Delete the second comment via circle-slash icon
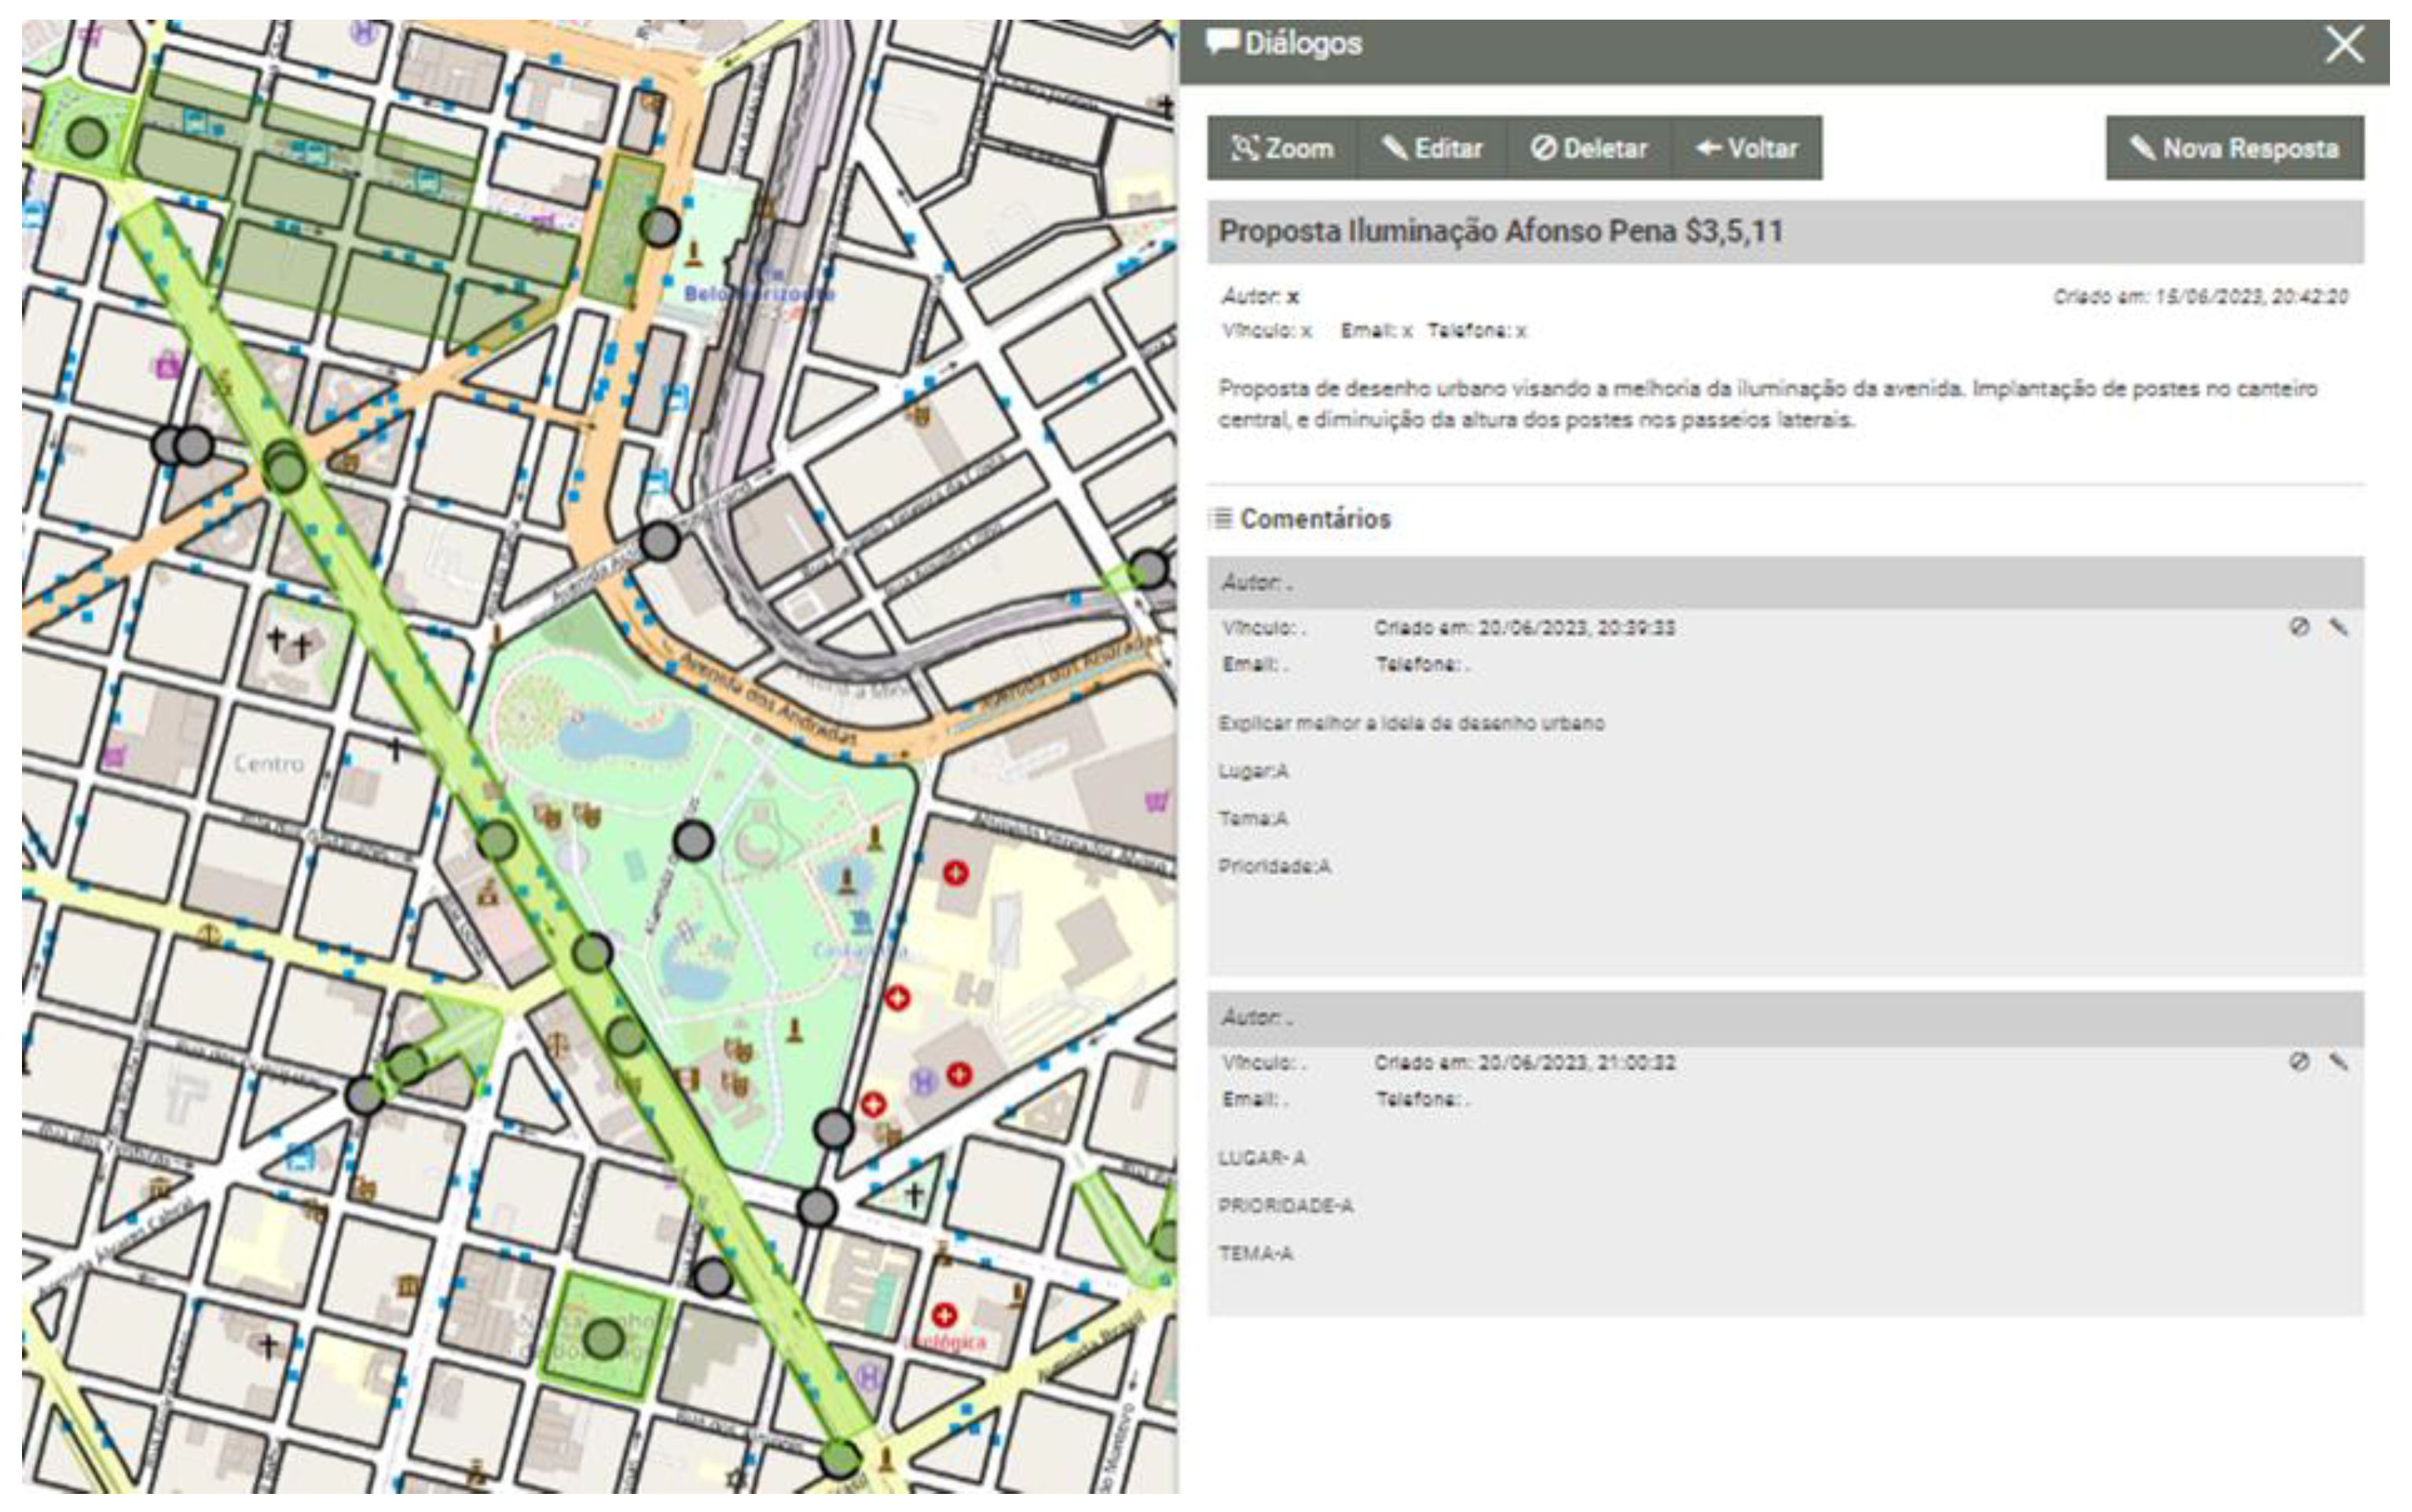 2299,1061
